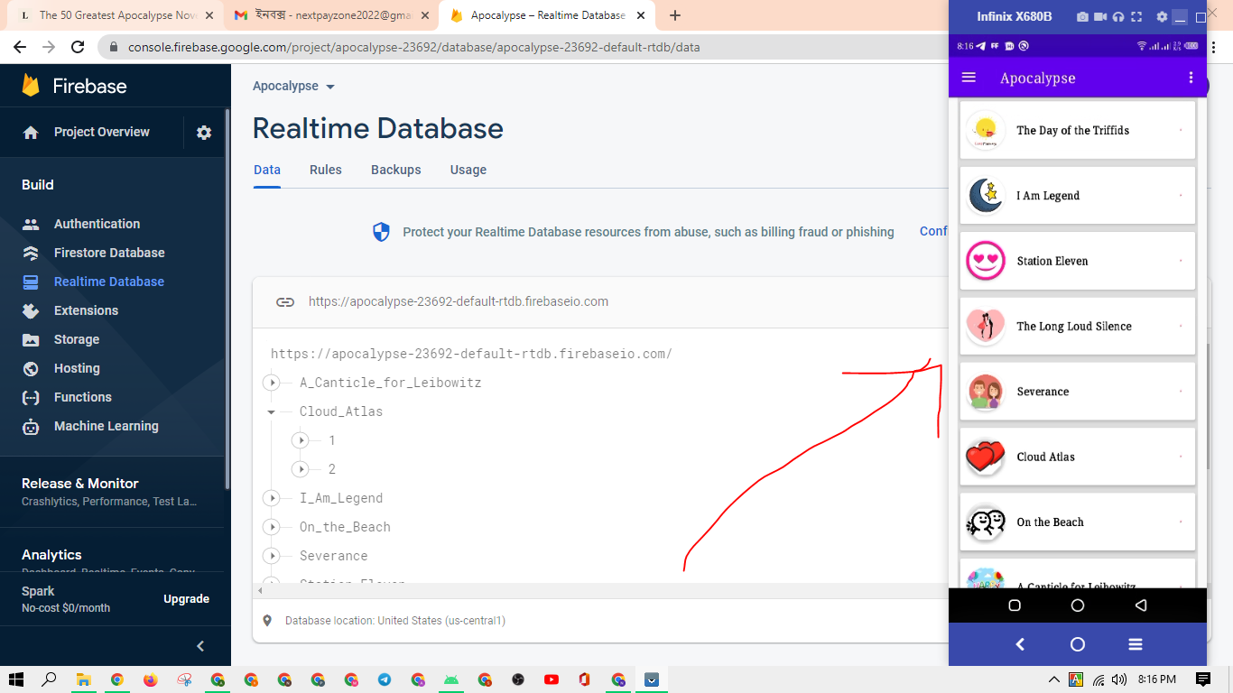Collapse the Firebase sidebar with the chevron

coord(200,646)
